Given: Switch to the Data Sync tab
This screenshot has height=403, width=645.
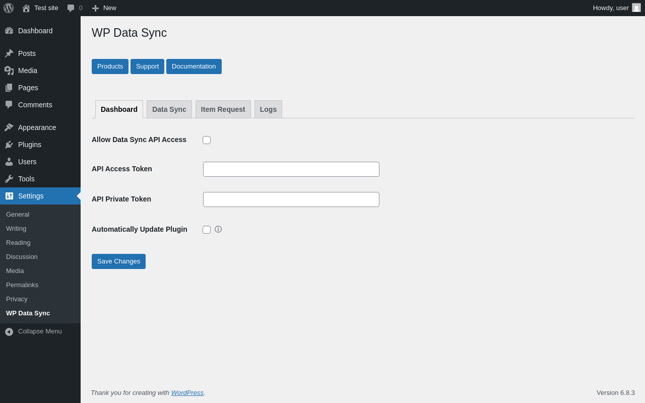Looking at the screenshot, I should (x=169, y=109).
